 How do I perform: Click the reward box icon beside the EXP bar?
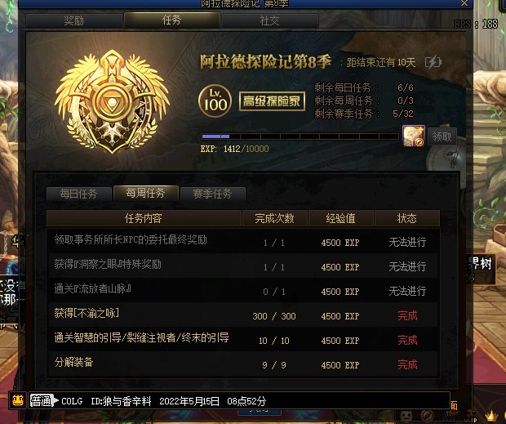coord(414,136)
